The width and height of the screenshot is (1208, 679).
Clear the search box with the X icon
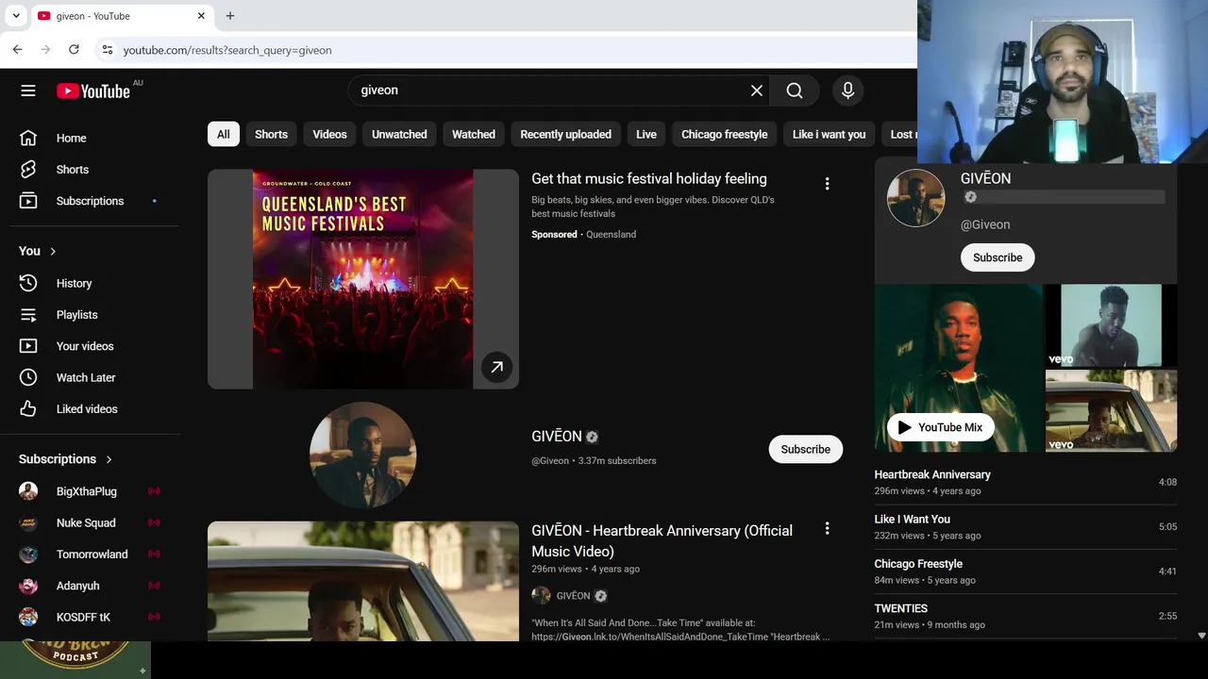pos(757,91)
